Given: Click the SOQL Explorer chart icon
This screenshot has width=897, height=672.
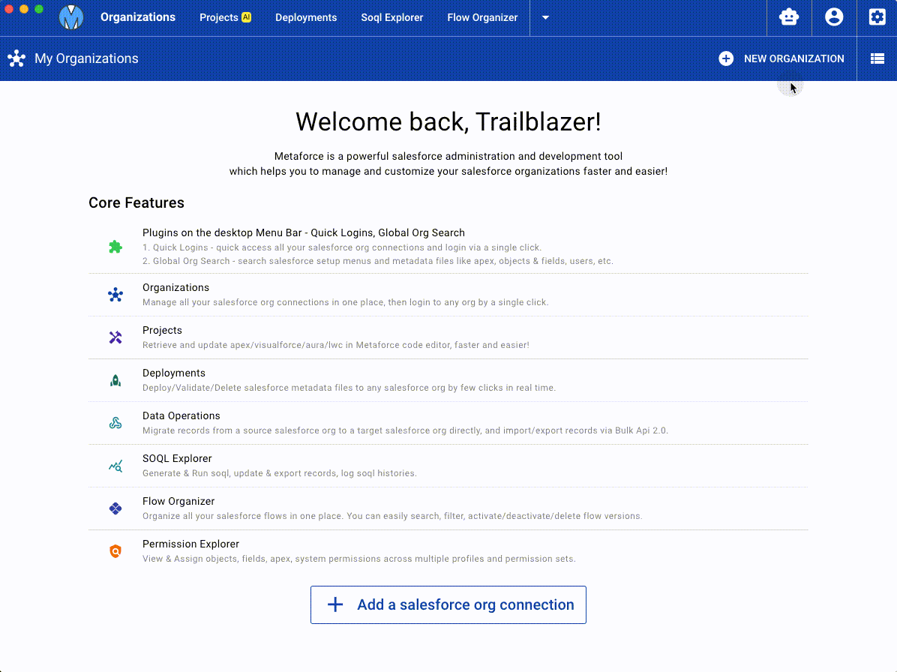Looking at the screenshot, I should pyautogui.click(x=115, y=466).
